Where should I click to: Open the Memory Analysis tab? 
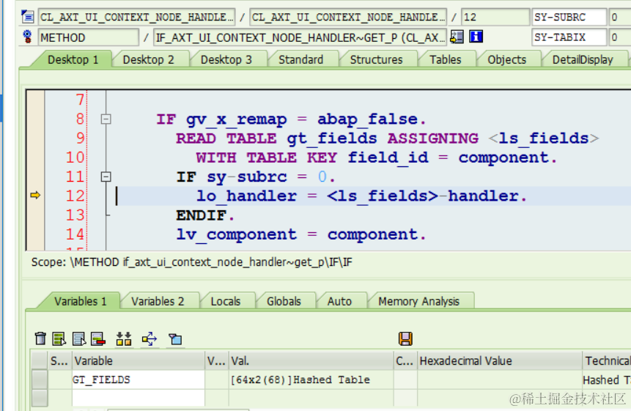pyautogui.click(x=418, y=301)
